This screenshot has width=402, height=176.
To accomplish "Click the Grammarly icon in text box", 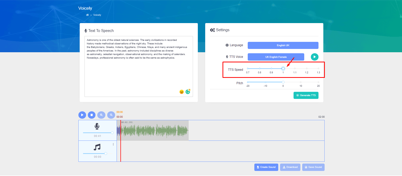I will point(188,92).
